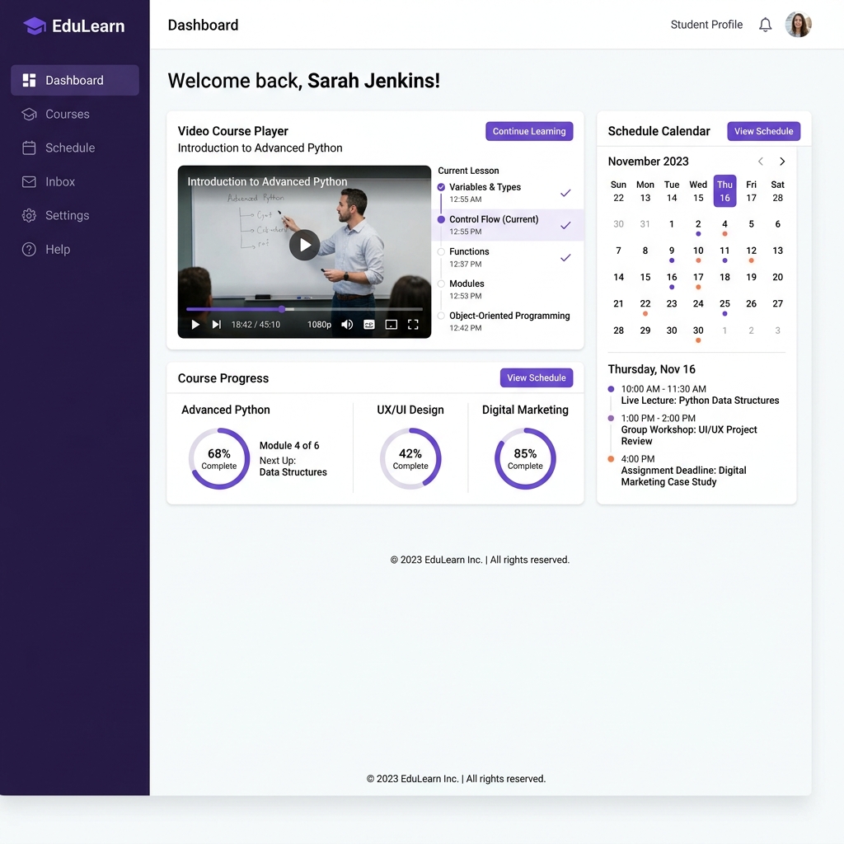Click the play icon in video controls bar
The width and height of the screenshot is (844, 844).
195,325
